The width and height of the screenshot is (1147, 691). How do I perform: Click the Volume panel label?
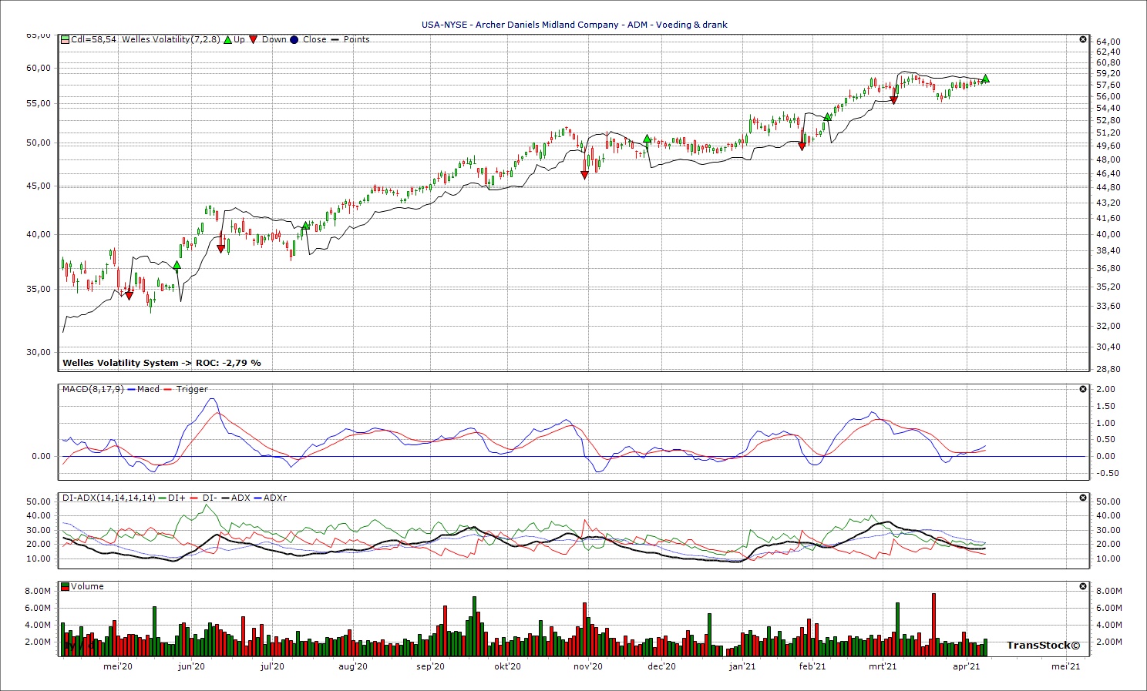88,586
